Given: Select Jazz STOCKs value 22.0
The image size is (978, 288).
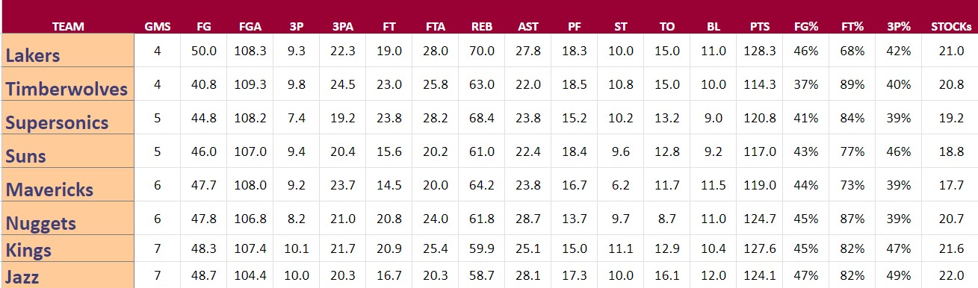Looking at the screenshot, I should coord(951,275).
